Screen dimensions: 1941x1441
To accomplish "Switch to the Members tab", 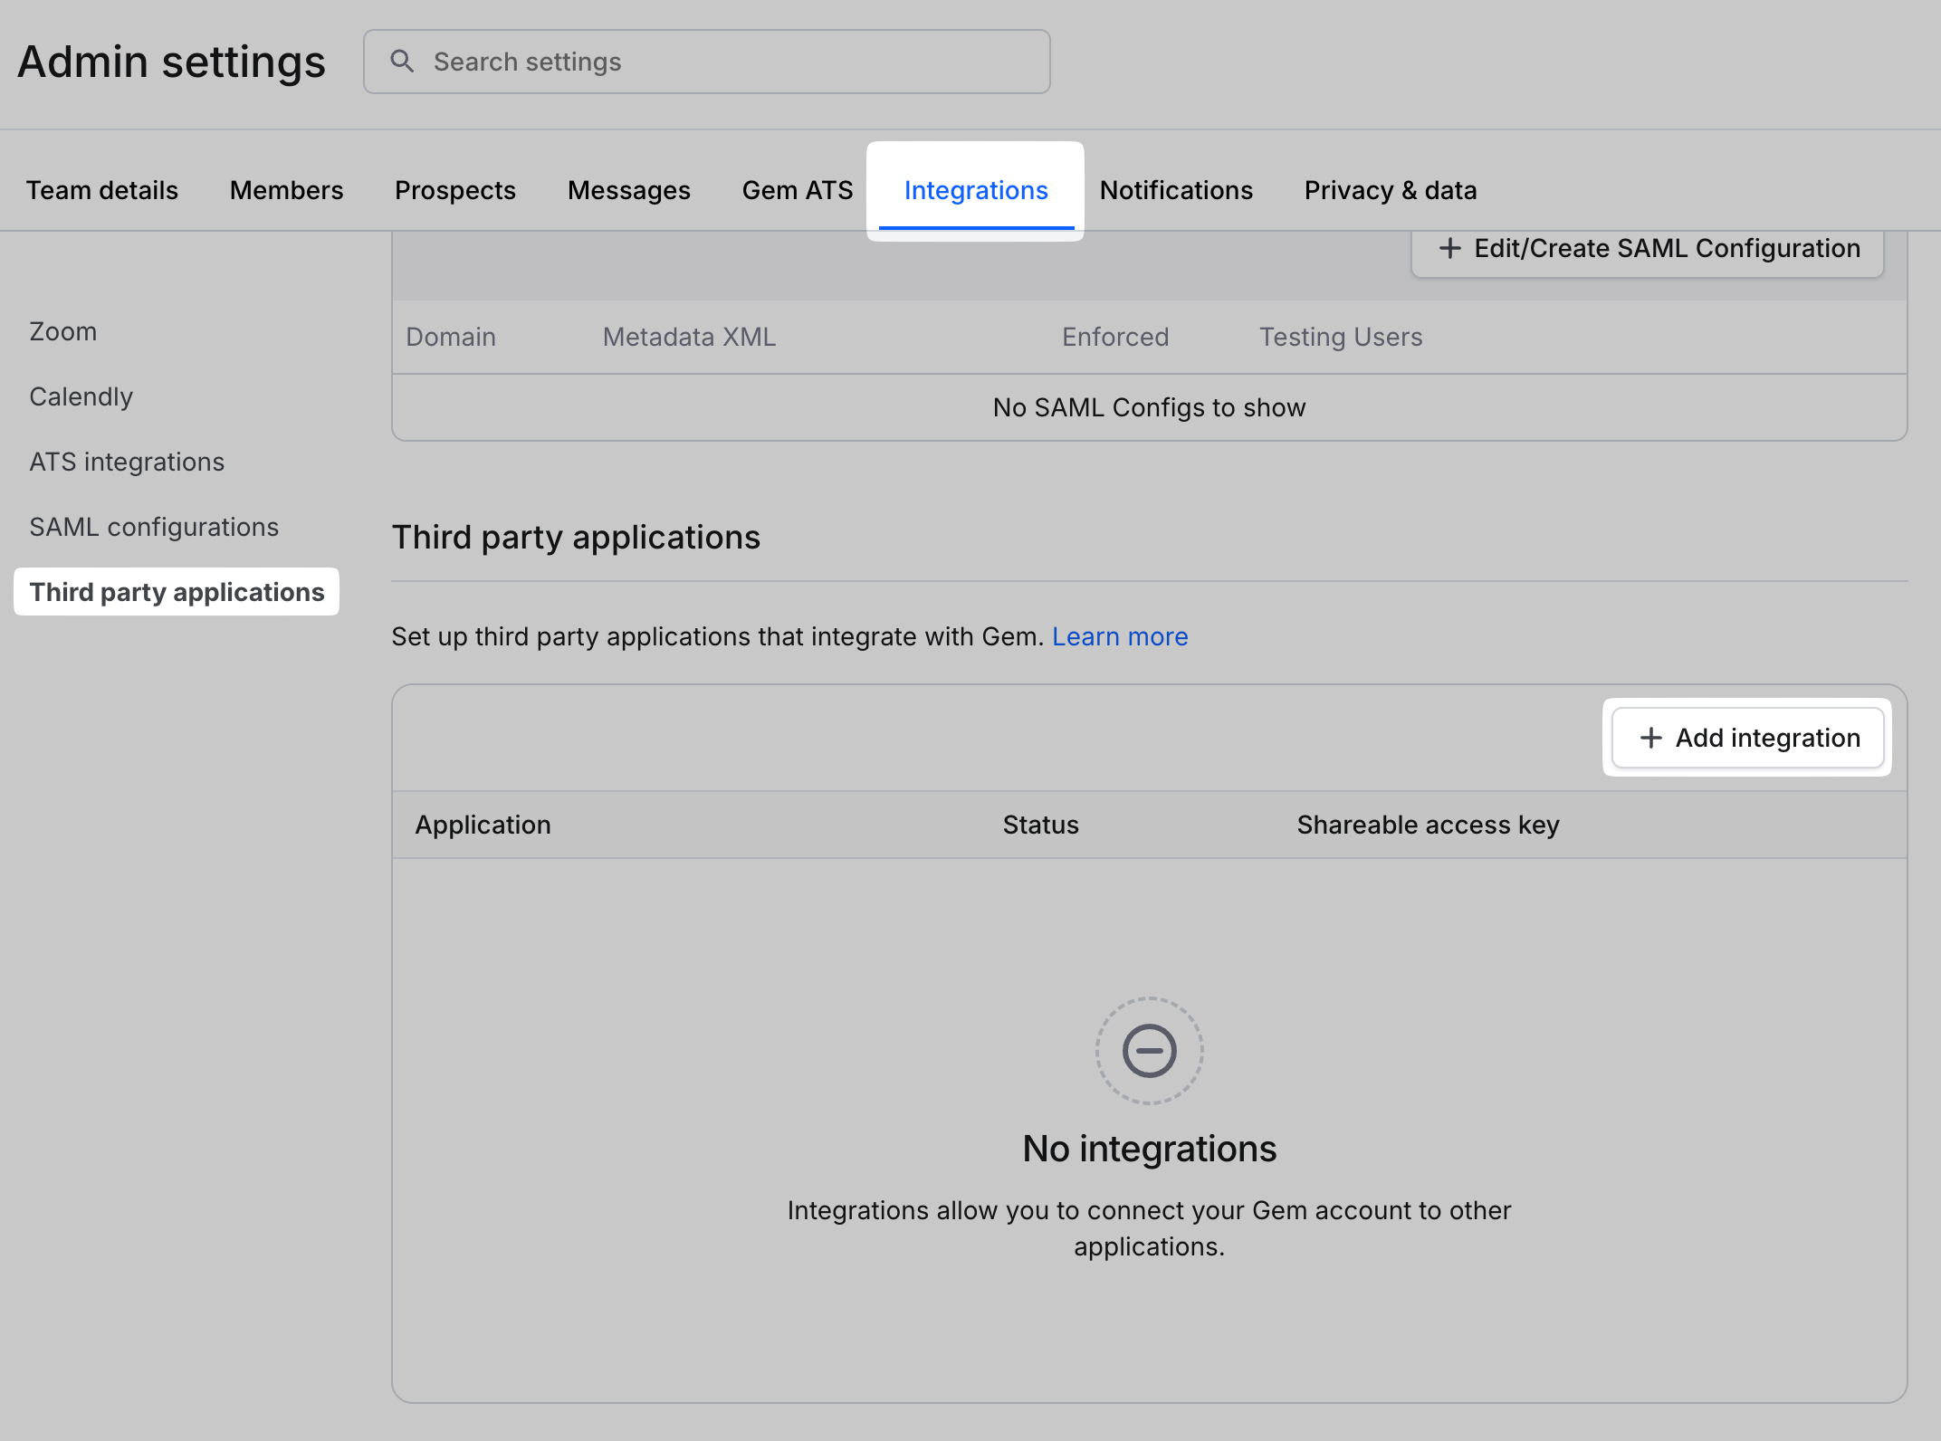I will tap(286, 190).
